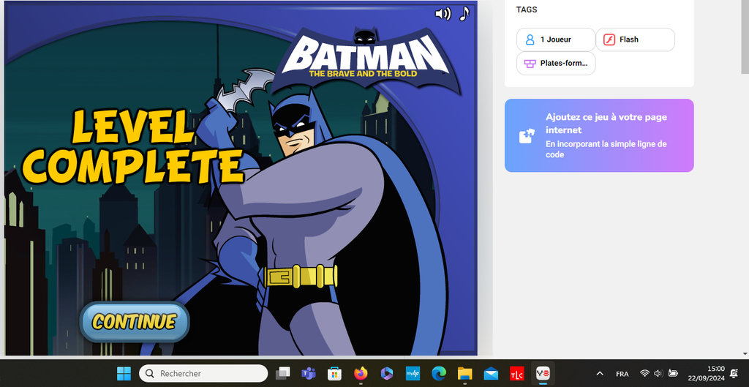Open the Mail app from the taskbar

[491, 373]
